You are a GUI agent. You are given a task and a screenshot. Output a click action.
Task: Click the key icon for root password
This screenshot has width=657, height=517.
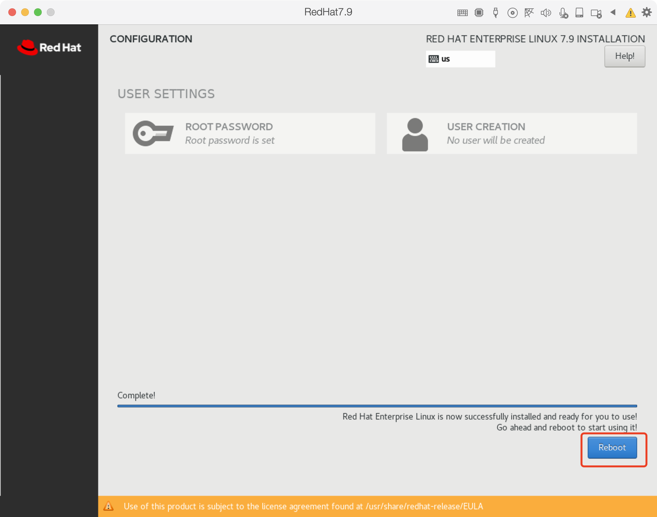point(153,133)
